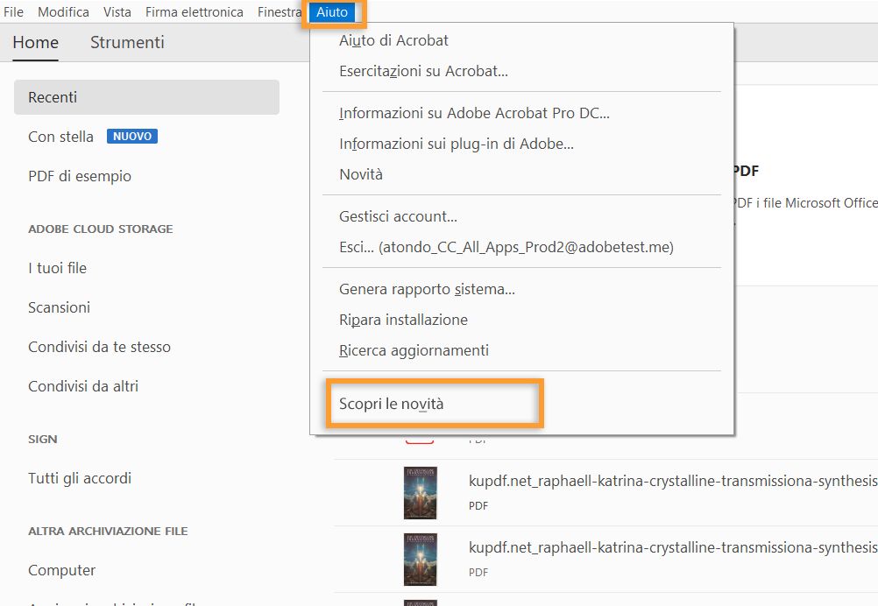Click Scopri le novità menu item
The width and height of the screenshot is (878, 606).
392,404
